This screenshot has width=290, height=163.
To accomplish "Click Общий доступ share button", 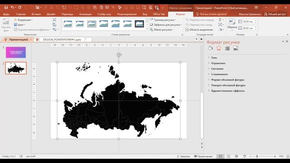I will (x=275, y=14).
